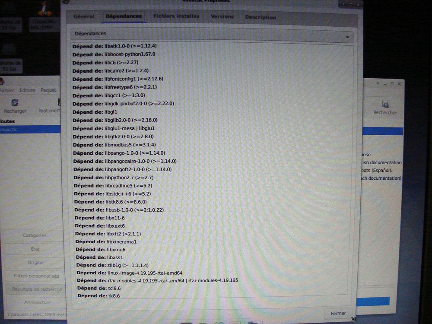Select dependency libxext6 row

100,226
